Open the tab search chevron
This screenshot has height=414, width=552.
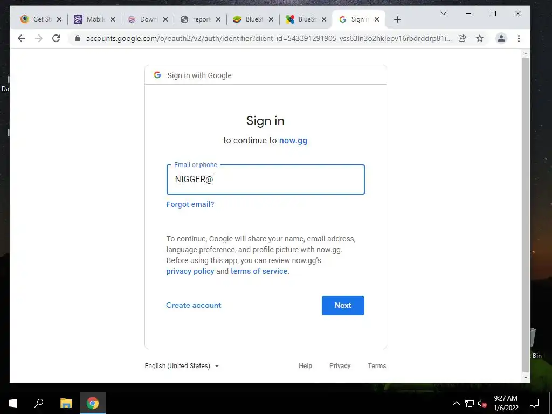click(444, 13)
